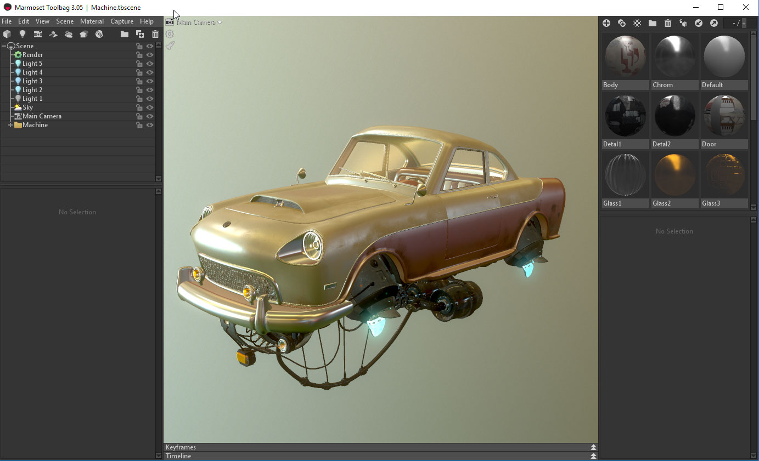Expand the Machine folder in the scene tree
Screen dimensions: 759x461
click(x=9, y=124)
